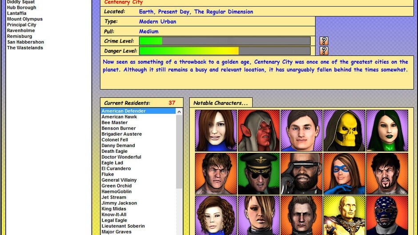Screen dimensions: 418x235
Task: Select American Hawk in the residents list
Action: click(119, 117)
